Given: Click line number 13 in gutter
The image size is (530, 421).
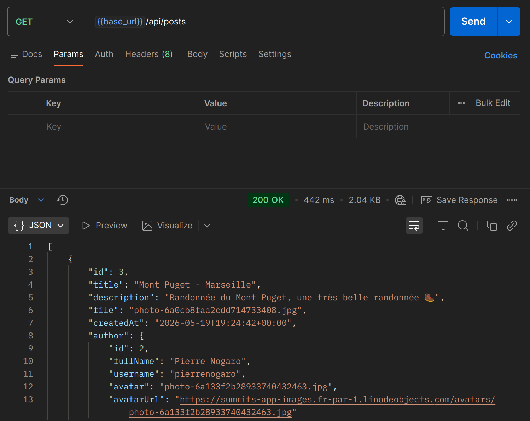Looking at the screenshot, I should point(28,399).
